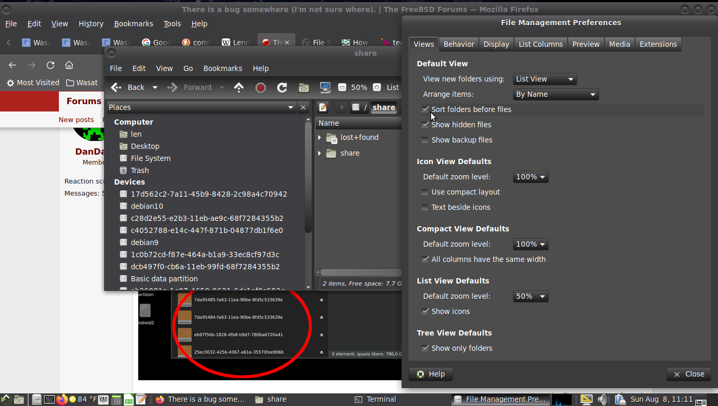Image resolution: width=718 pixels, height=406 pixels.
Task: Toggle location text entry edit icon
Action: (x=323, y=107)
